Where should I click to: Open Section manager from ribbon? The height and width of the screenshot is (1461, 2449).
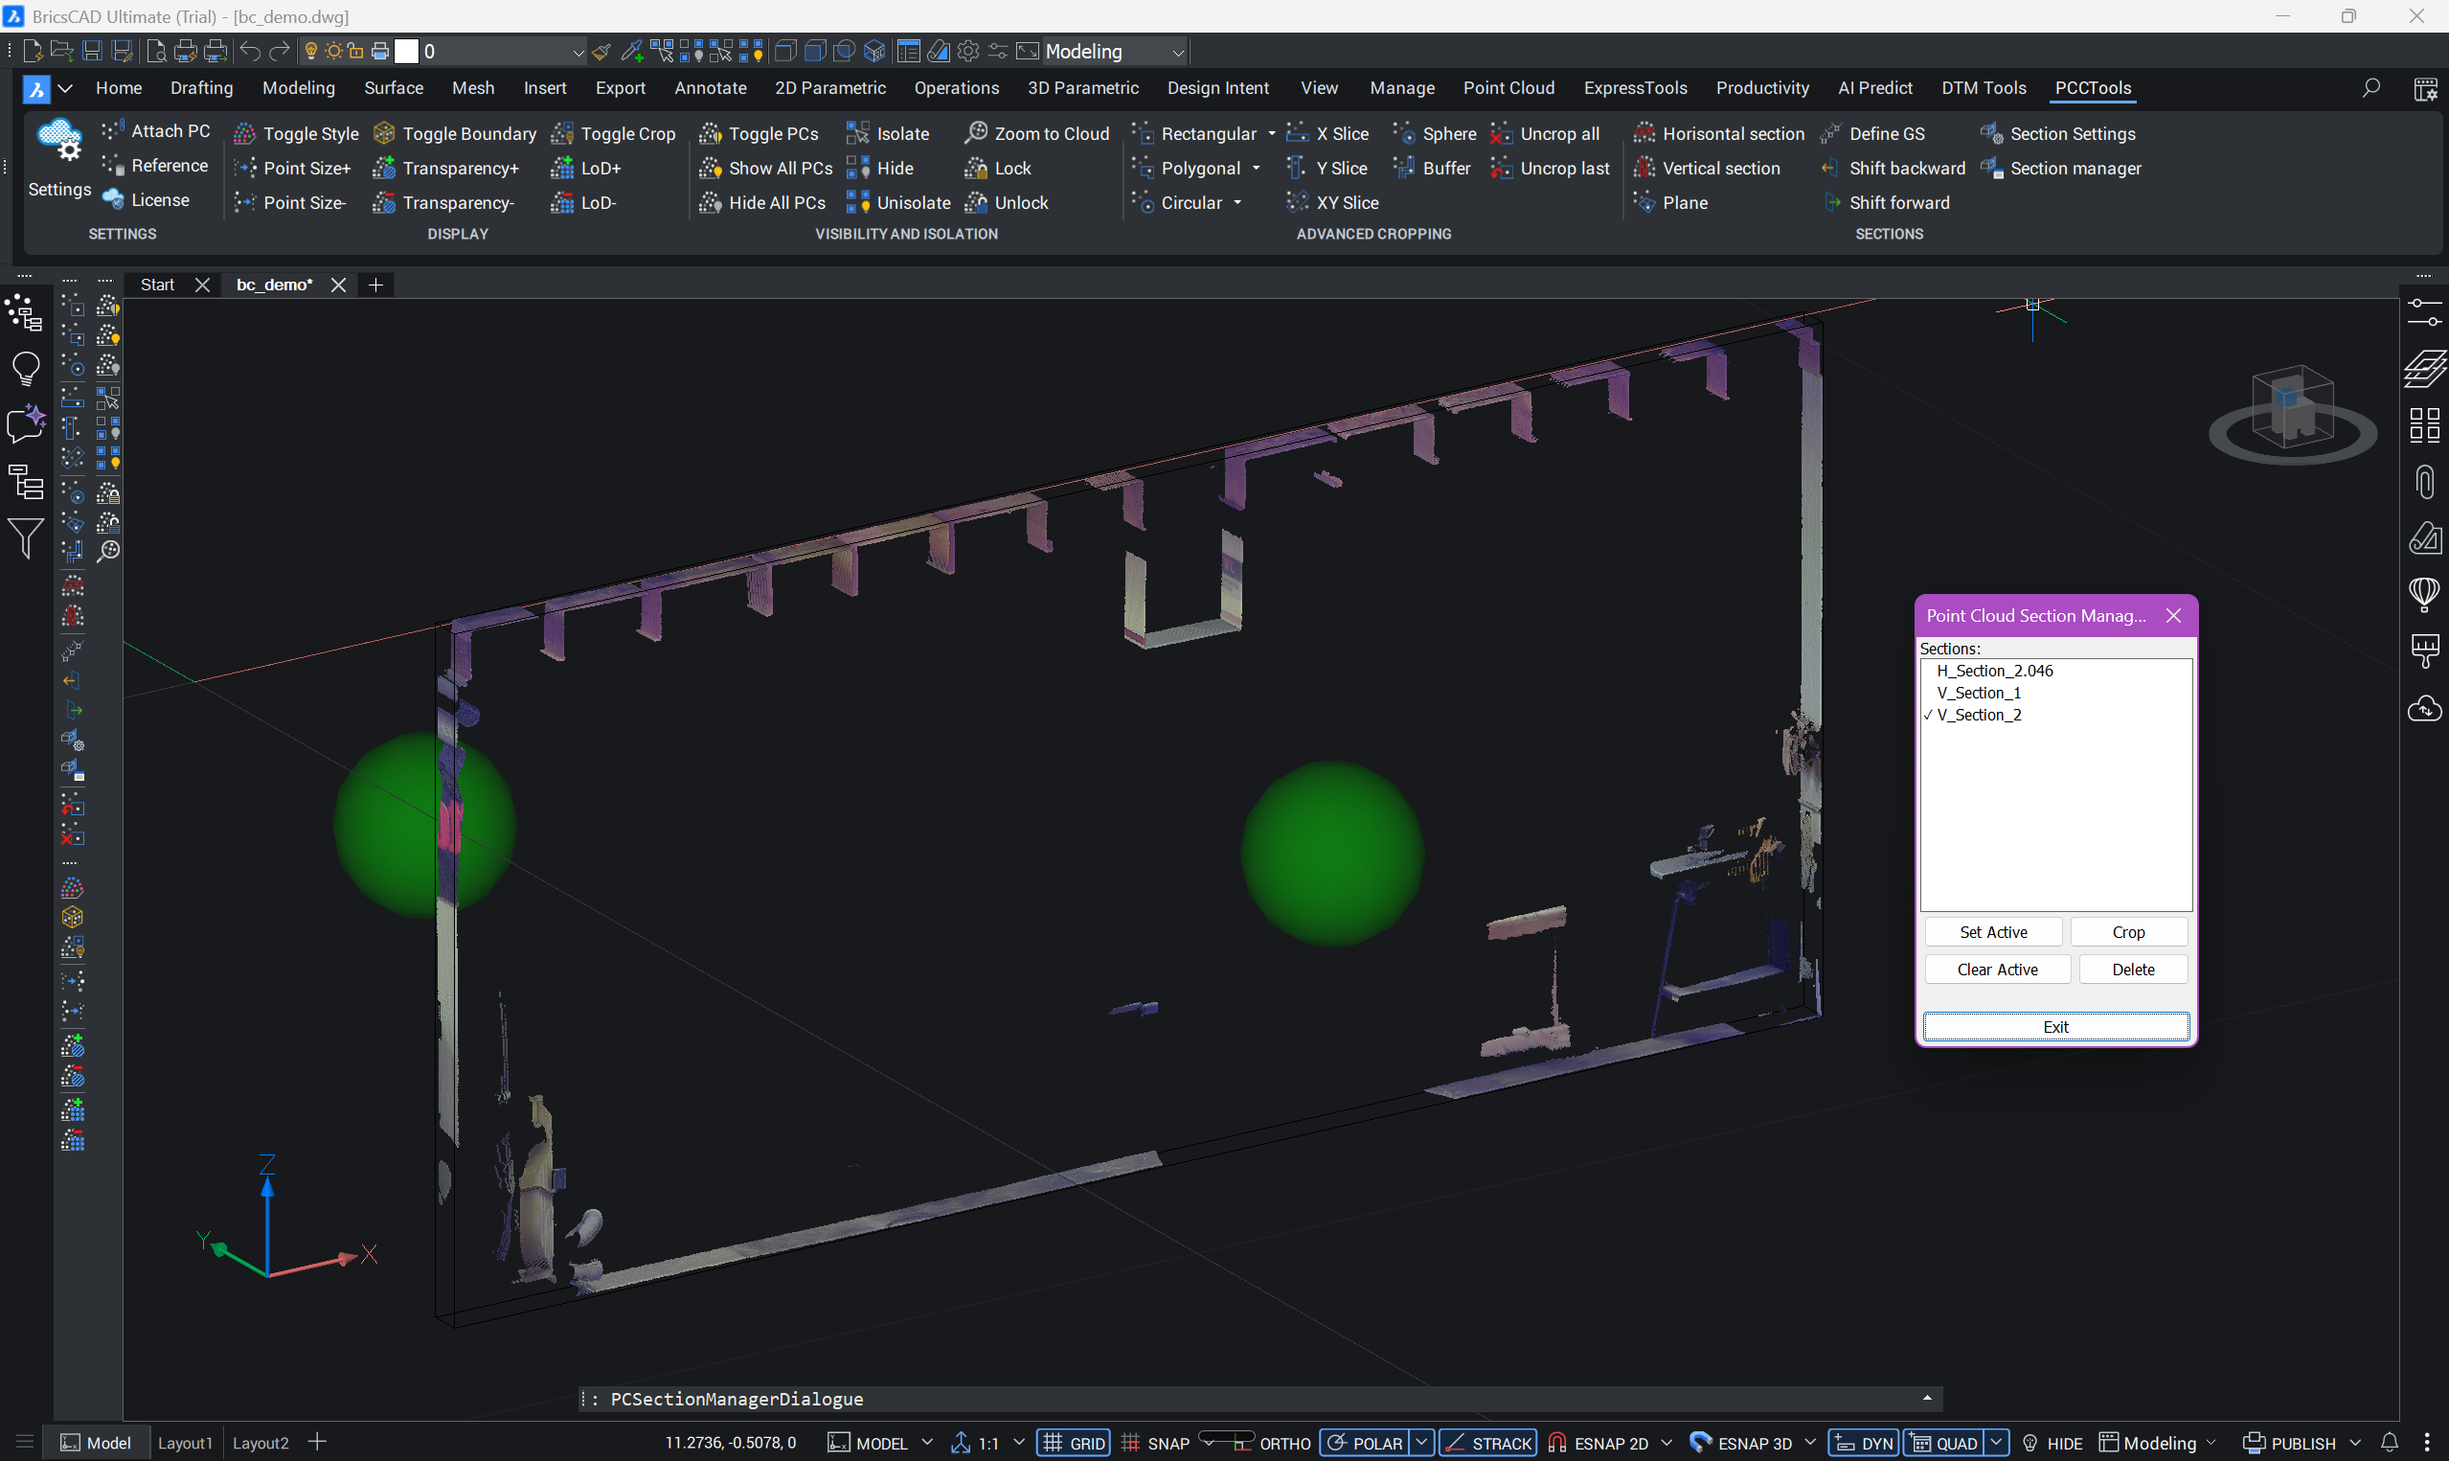point(2060,169)
